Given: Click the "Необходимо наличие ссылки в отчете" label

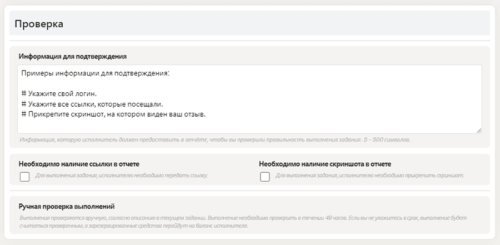Looking at the screenshot, I should (79, 164).
